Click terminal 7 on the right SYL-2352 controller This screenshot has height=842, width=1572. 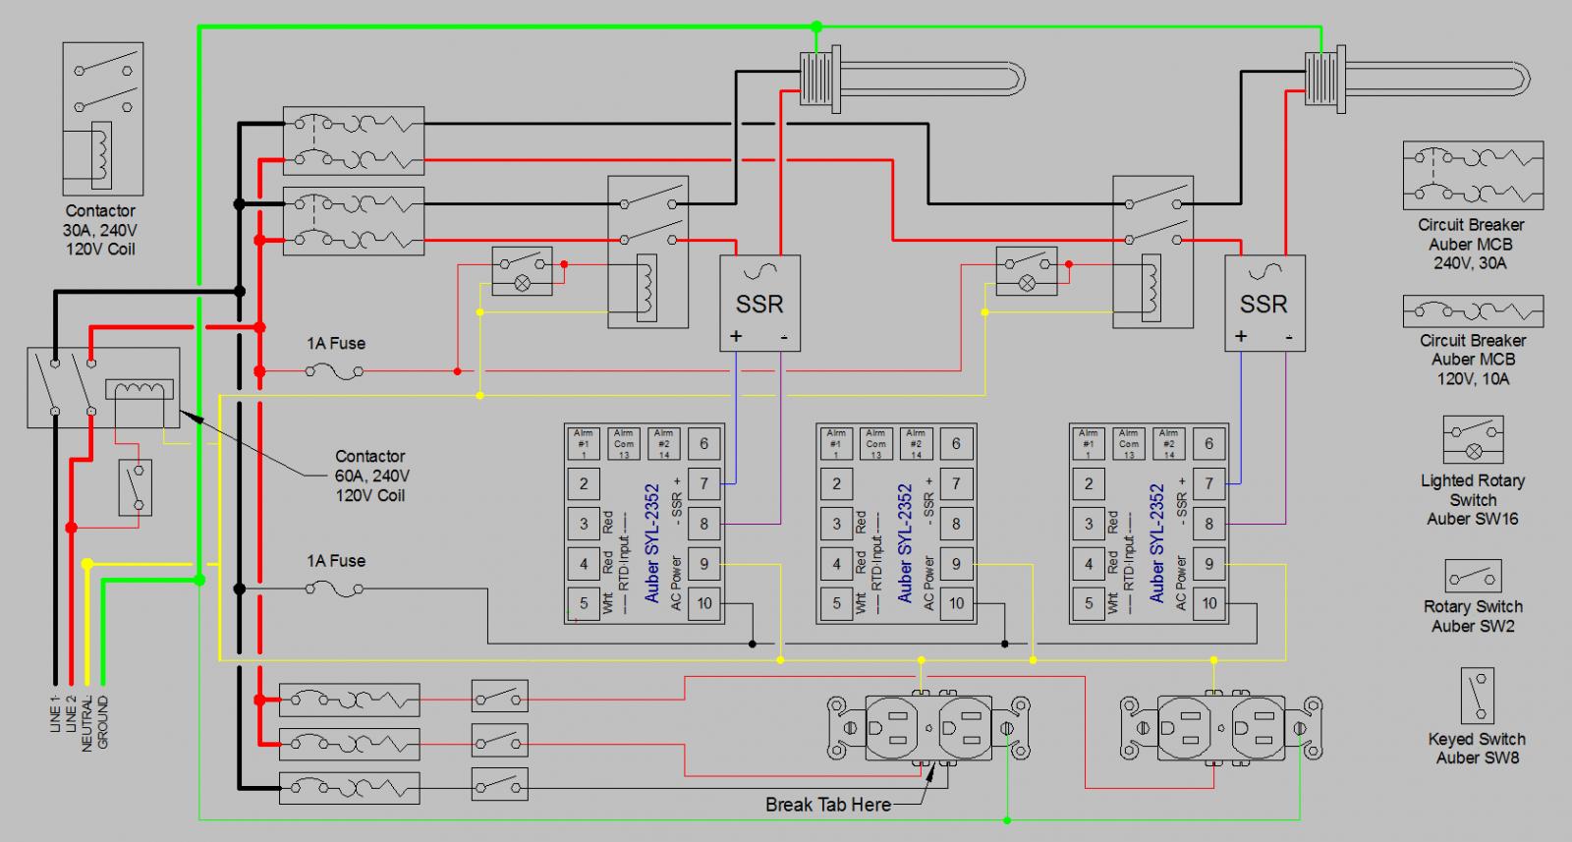click(x=1208, y=483)
